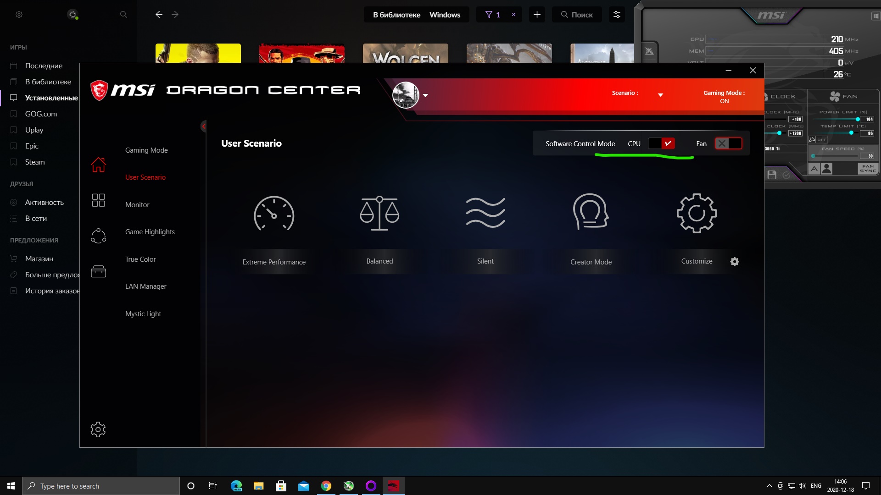Click the Windows taskbar search box
The height and width of the screenshot is (495, 881).
pos(101,486)
